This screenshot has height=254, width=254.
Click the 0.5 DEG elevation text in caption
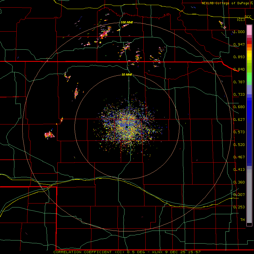click(x=137, y=252)
